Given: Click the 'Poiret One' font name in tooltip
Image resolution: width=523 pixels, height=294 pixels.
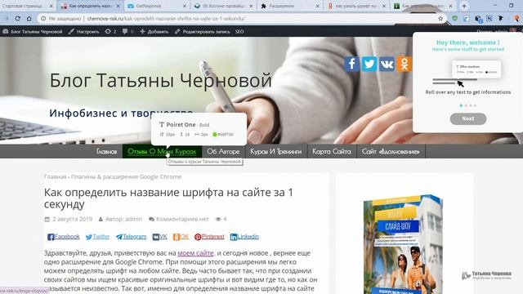Looking at the screenshot, I should tap(181, 125).
